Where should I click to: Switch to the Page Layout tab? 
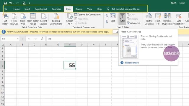(x=41, y=9)
